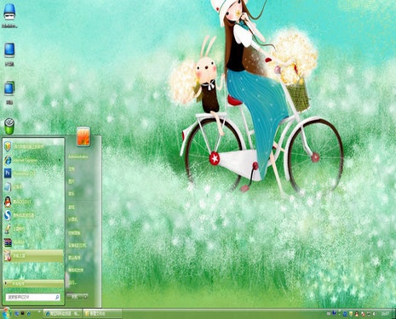Viewport: 396px width, 319px height.
Task: Open Devices and Printers in the Start menu
Action: click(77, 245)
